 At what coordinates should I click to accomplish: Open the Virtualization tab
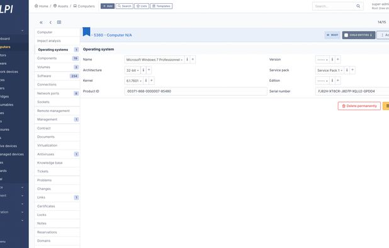click(x=57, y=145)
